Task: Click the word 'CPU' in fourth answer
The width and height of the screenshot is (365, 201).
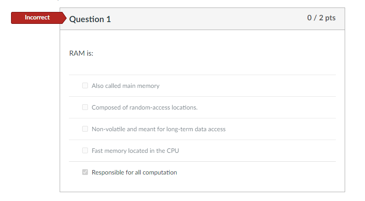Action: pyautogui.click(x=173, y=151)
